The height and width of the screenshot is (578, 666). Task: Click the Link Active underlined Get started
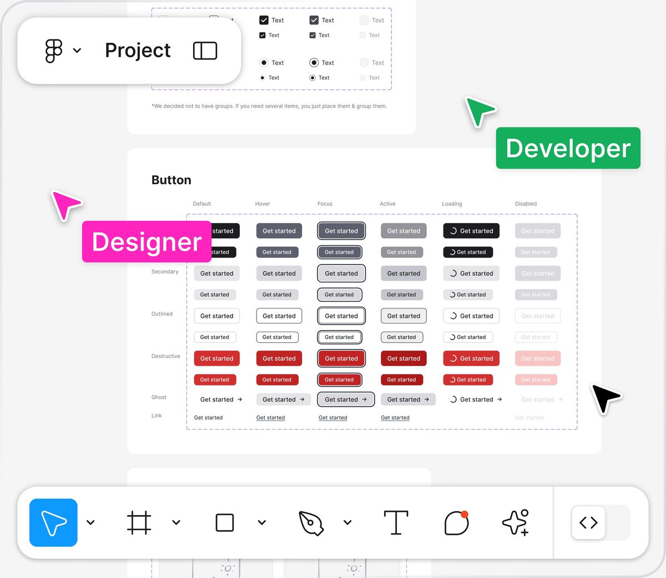(395, 418)
